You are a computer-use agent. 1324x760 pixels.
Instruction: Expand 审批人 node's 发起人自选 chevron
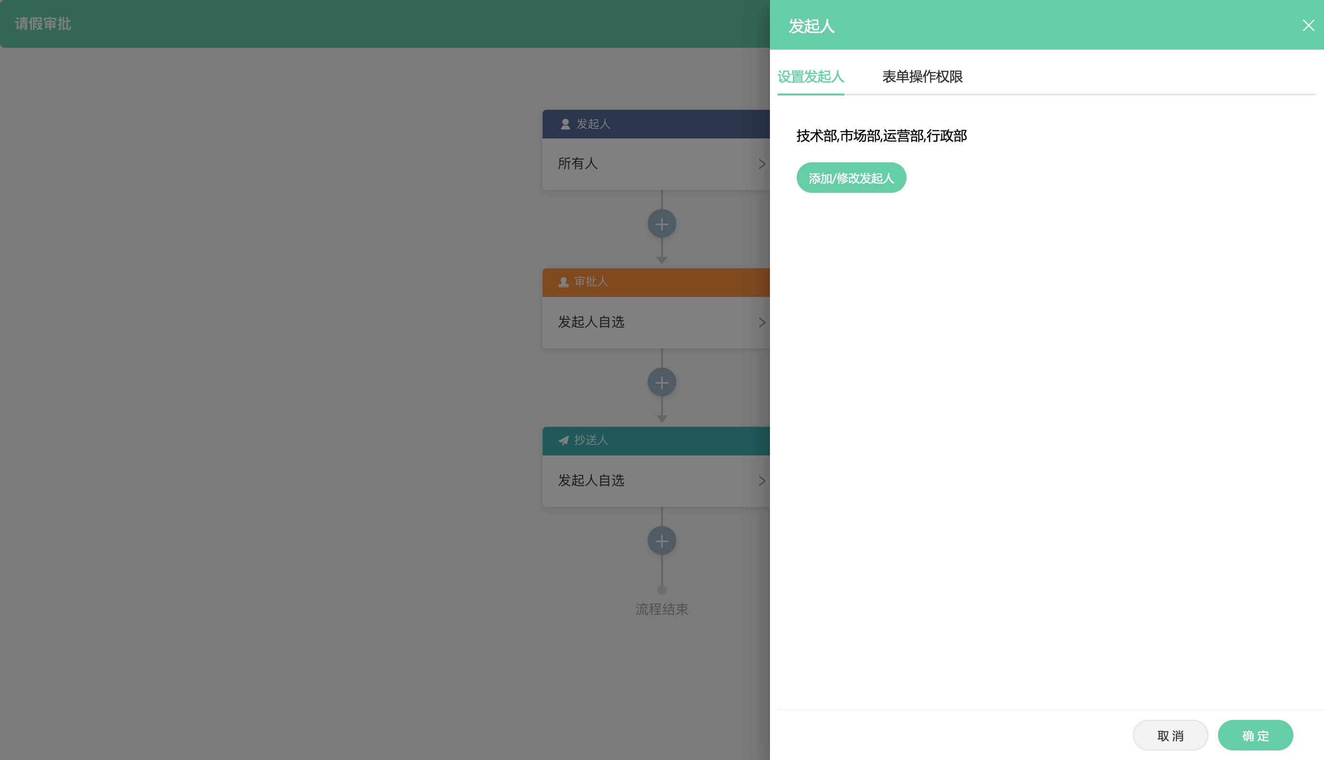point(762,323)
